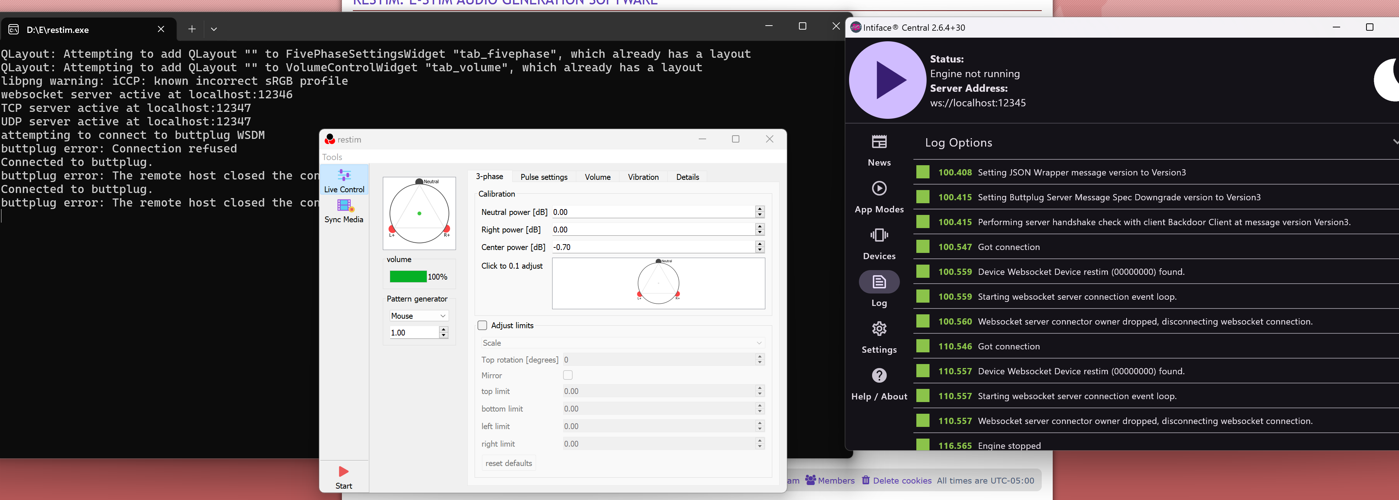
Task: Add a new terminal tab with plus
Action: pyautogui.click(x=192, y=29)
